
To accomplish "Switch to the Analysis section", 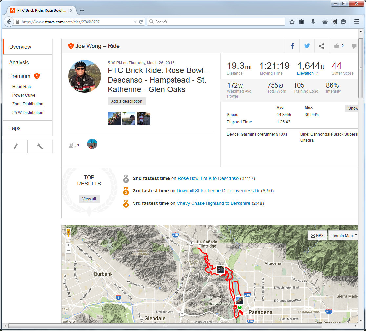I will coord(19,62).
